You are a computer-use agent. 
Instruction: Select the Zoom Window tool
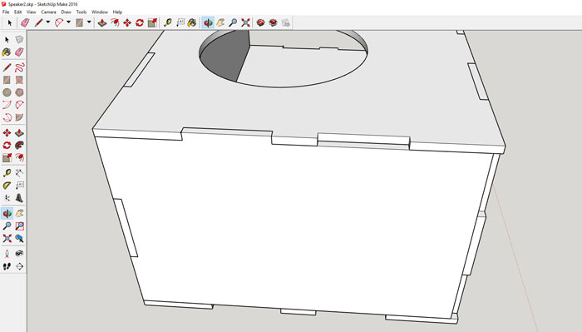[19, 225]
